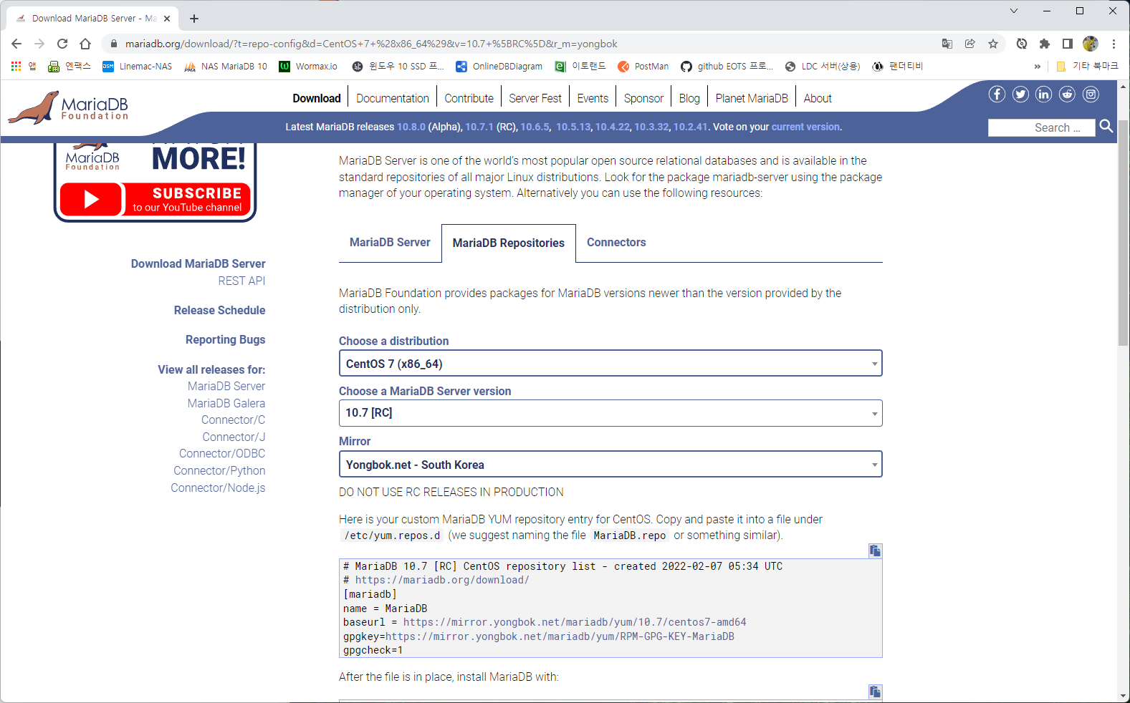View Connector/Node.js releases
This screenshot has height=703, width=1130.
218,488
